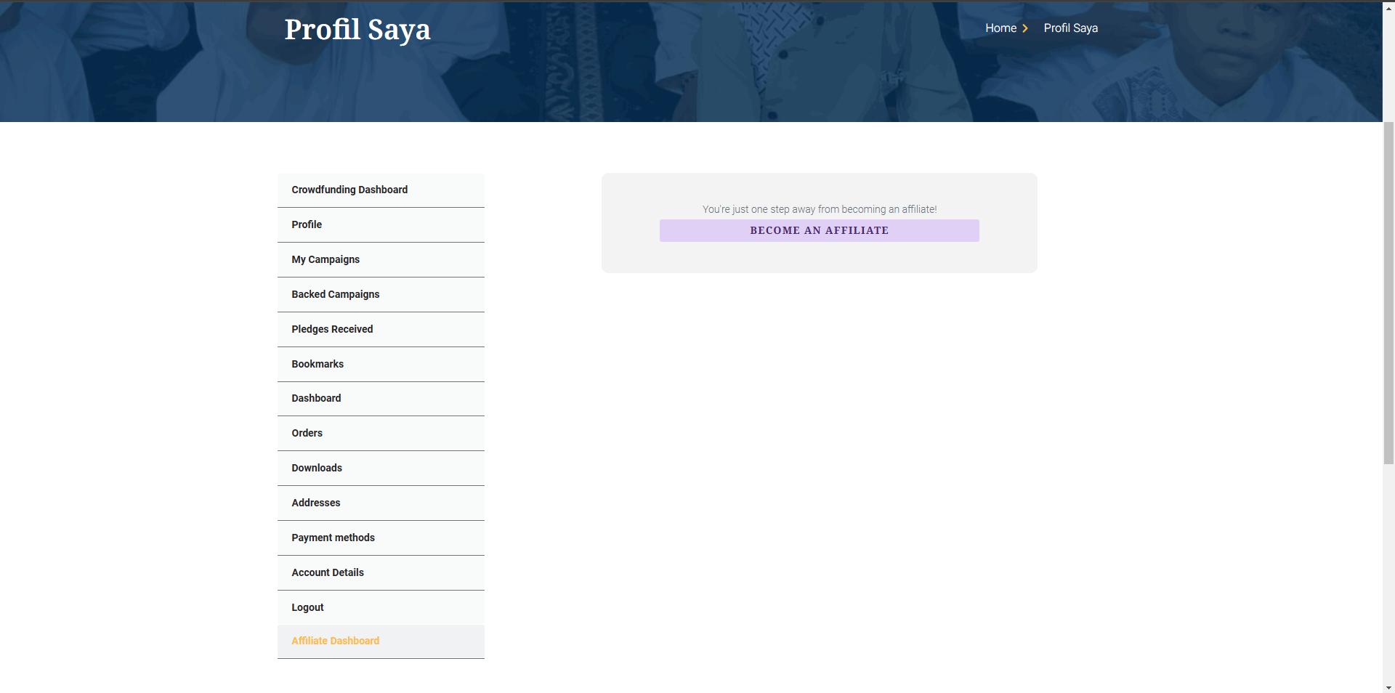This screenshot has width=1395, height=693.
Task: Click Logout in sidebar
Action: tap(381, 607)
